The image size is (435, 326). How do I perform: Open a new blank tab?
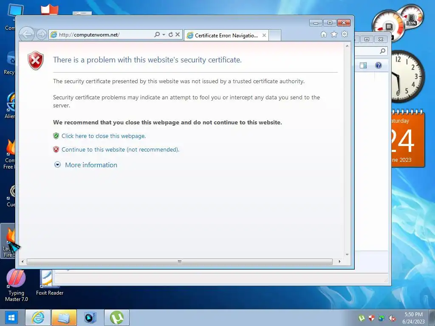pyautogui.click(x=275, y=36)
